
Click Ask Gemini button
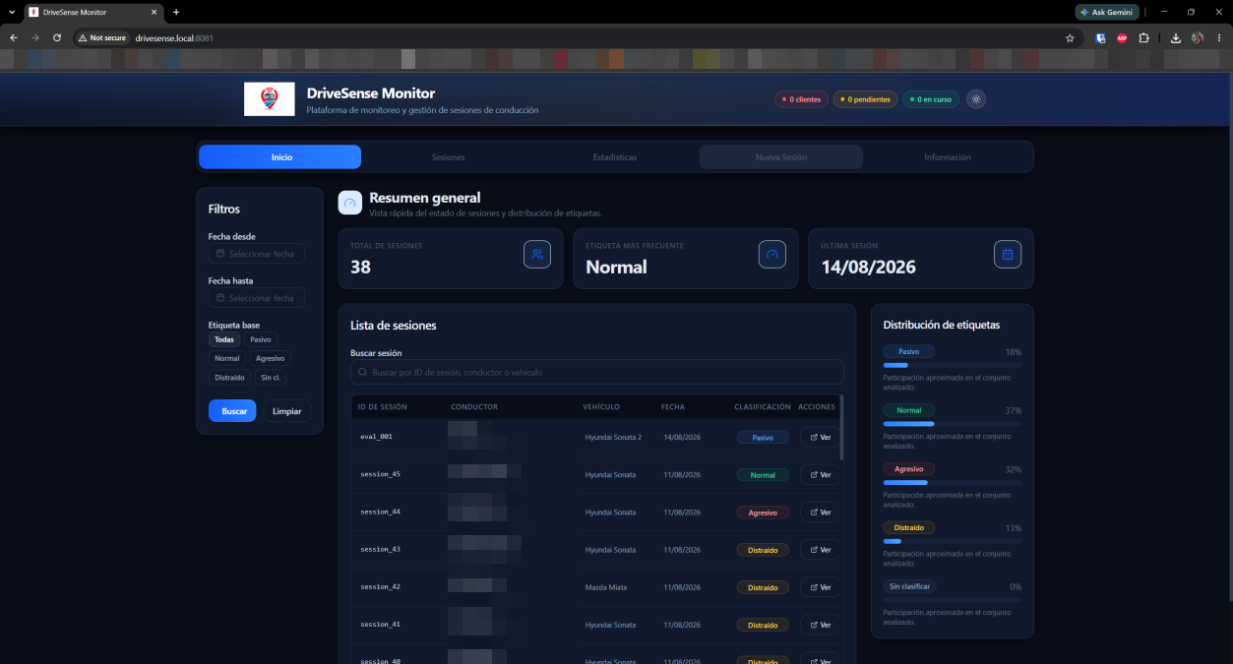(x=1107, y=12)
